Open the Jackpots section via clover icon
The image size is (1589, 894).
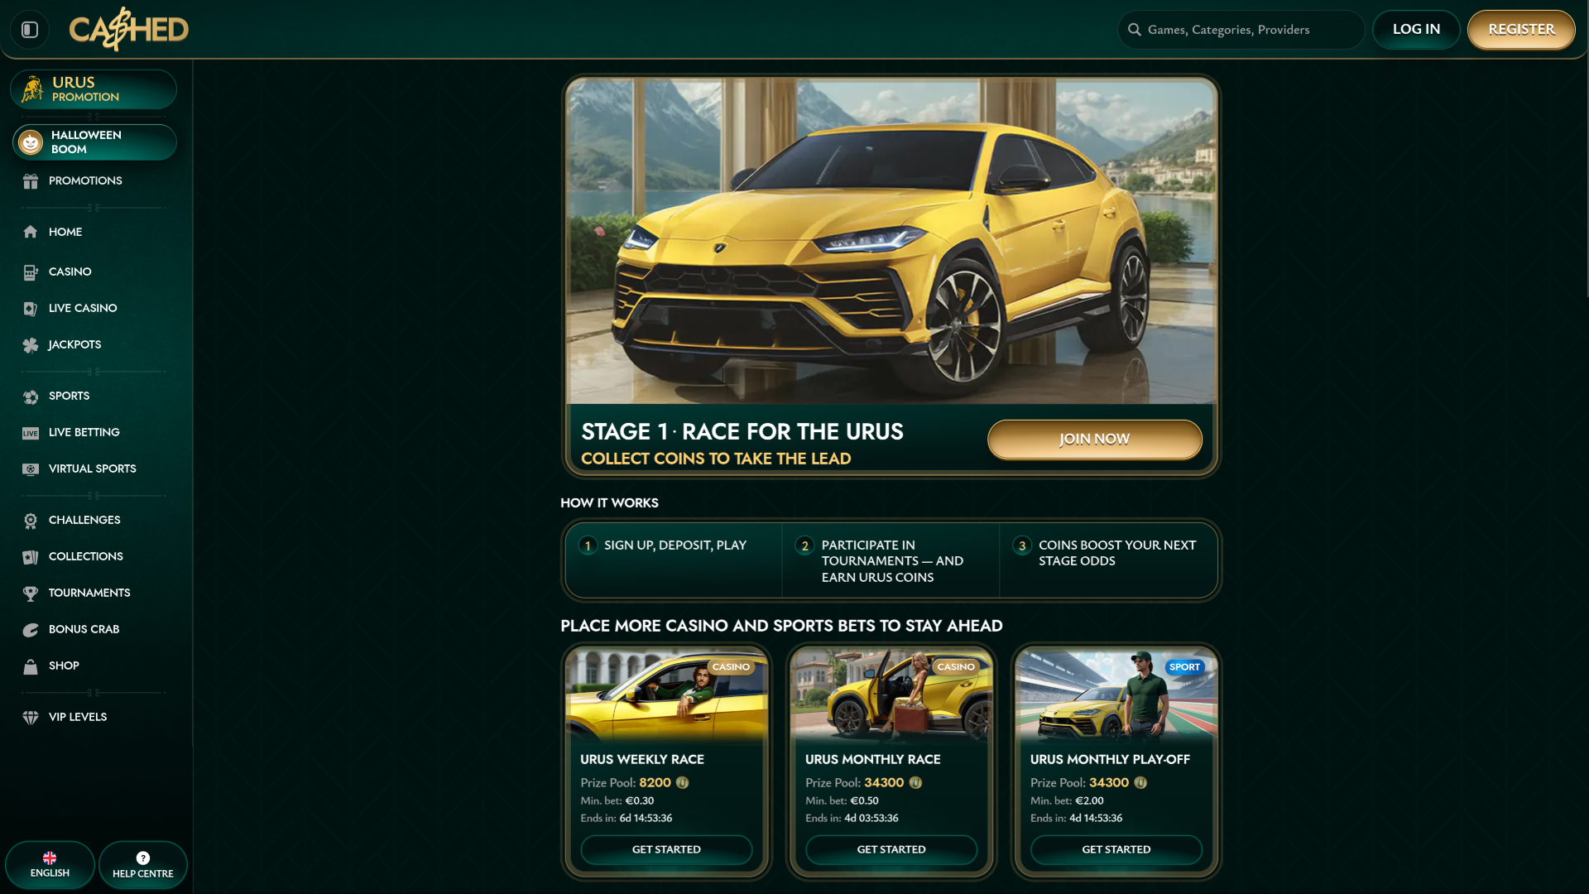point(31,344)
